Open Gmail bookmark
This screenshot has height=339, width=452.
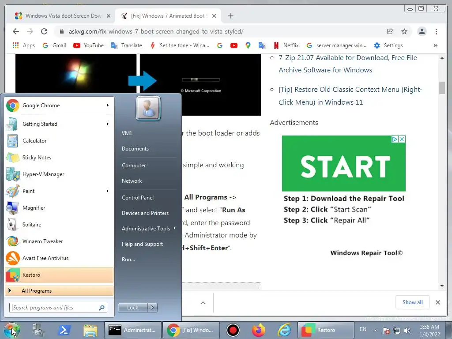click(x=54, y=45)
